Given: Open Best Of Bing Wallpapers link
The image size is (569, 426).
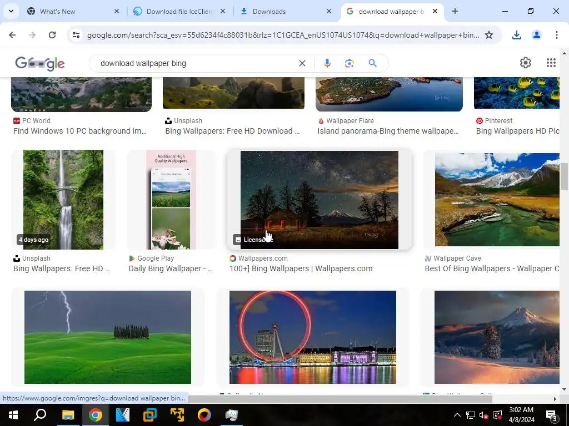Looking at the screenshot, I should click(492, 268).
